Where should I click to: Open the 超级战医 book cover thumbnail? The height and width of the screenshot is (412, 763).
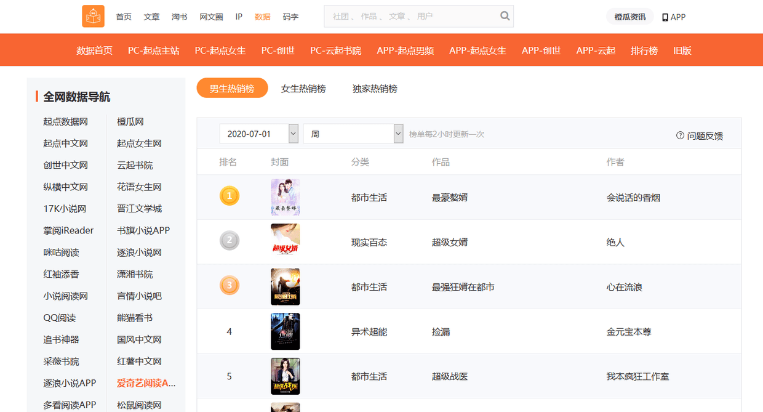pos(285,376)
